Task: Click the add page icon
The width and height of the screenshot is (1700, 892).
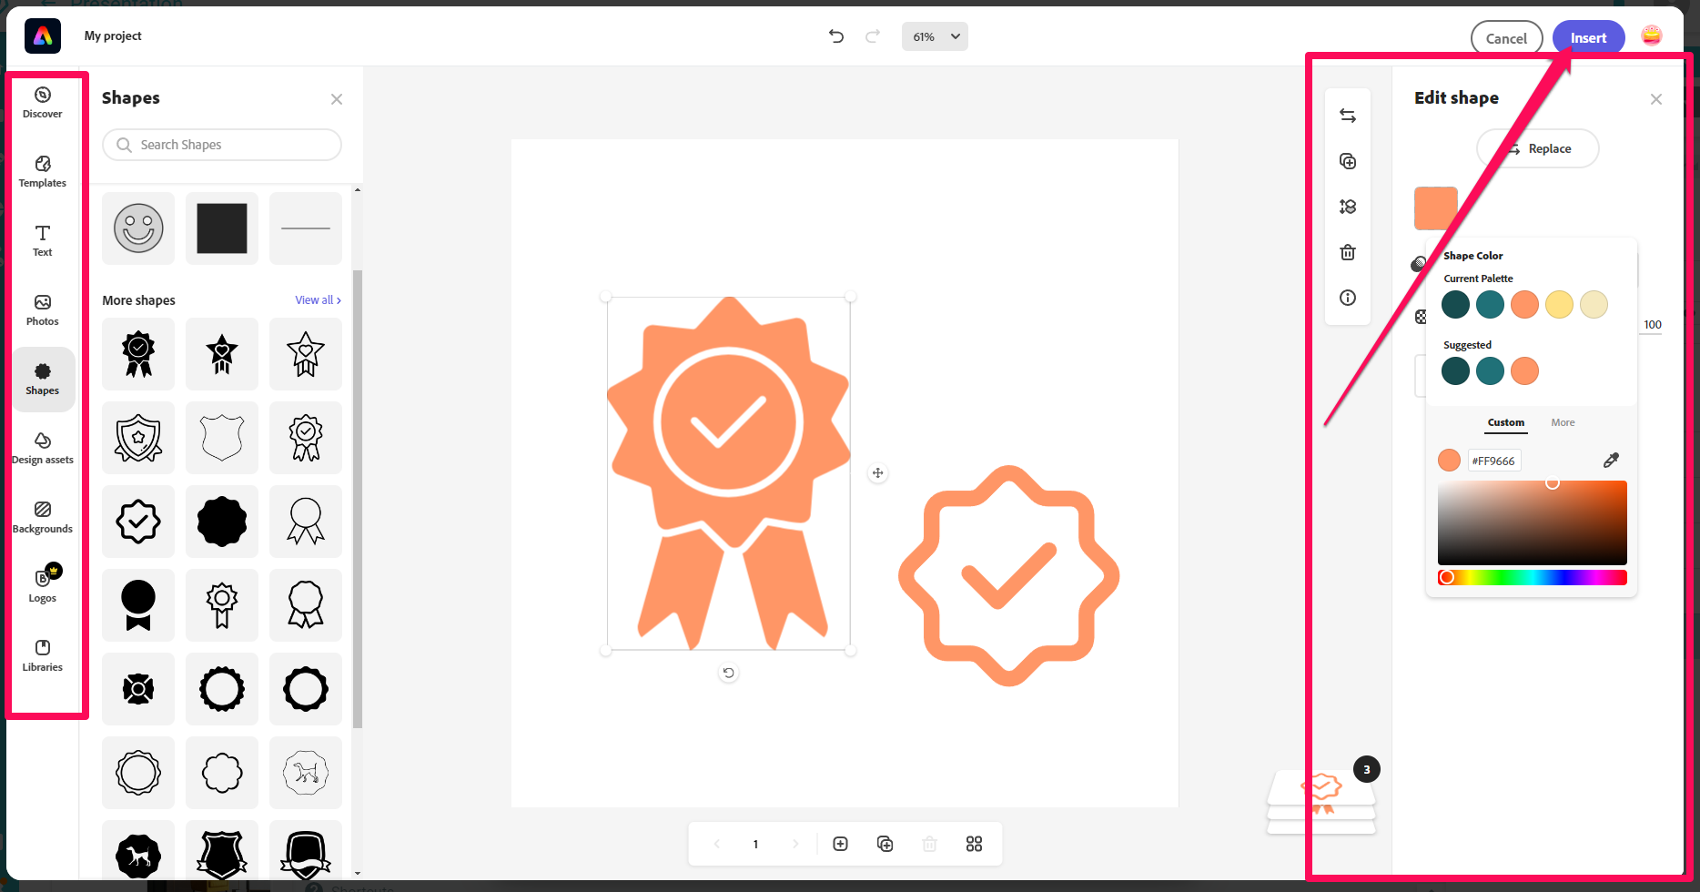Action: click(x=840, y=845)
